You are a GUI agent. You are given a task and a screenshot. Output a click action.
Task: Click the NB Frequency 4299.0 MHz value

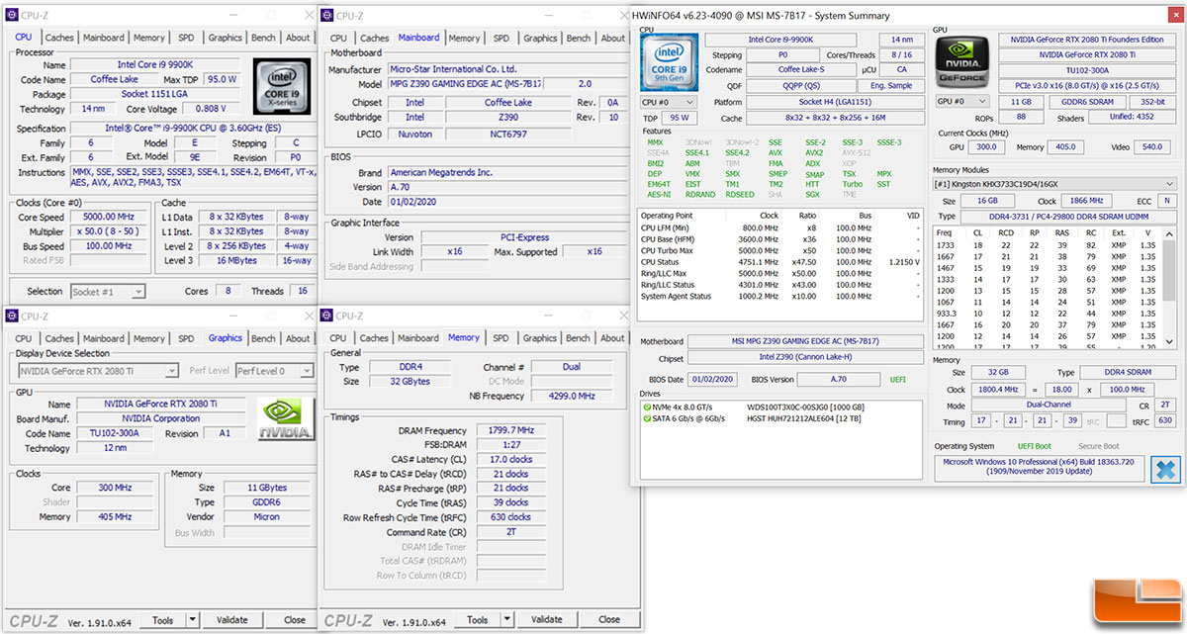click(572, 396)
